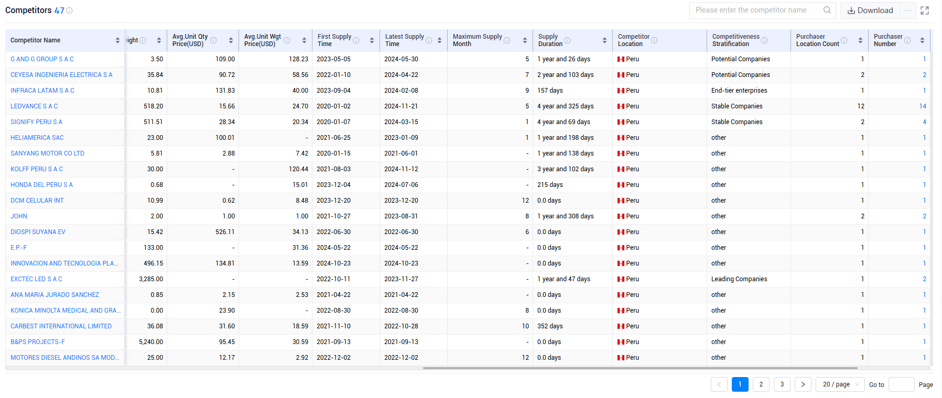This screenshot has height=398, width=942.
Task: Show info for Purchaser Number column
Action: click(x=907, y=40)
